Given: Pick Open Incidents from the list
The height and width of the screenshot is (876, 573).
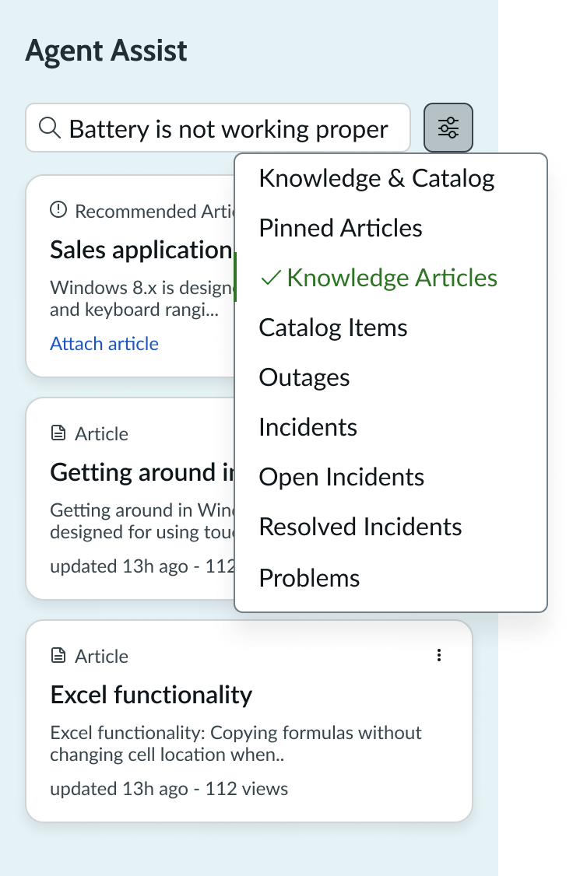Looking at the screenshot, I should 342,477.
